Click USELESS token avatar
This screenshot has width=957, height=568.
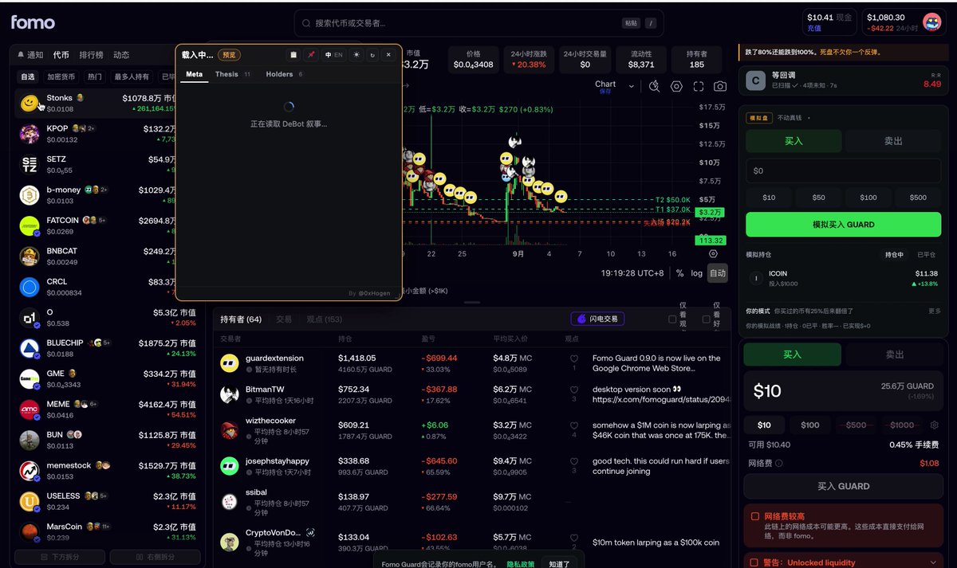(30, 501)
